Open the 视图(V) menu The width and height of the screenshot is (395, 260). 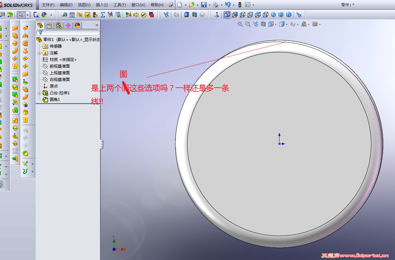point(84,5)
